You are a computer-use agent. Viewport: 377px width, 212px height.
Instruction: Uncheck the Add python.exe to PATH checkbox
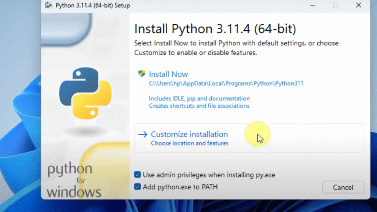138,187
